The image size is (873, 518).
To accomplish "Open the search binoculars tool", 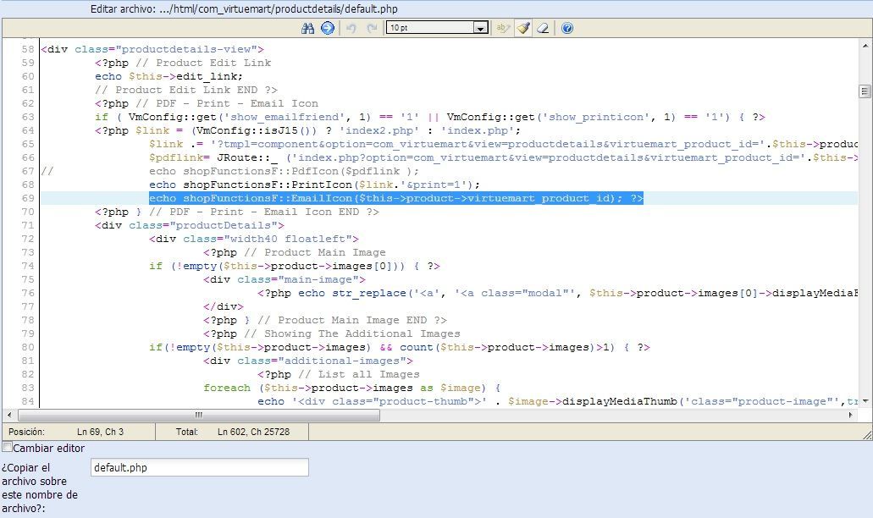I will click(307, 28).
